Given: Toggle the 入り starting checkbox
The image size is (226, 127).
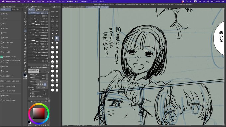Looking at the screenshot, I should [x=31, y=90].
